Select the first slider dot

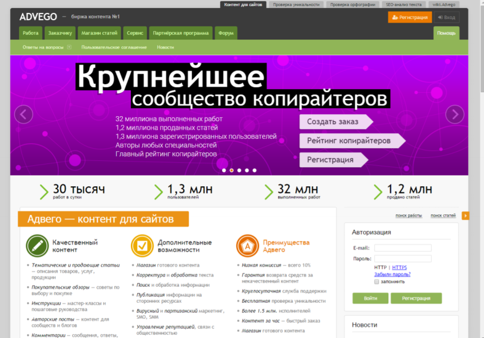224,170
